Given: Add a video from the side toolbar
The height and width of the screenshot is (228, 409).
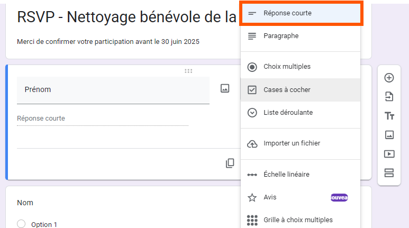Looking at the screenshot, I should point(389,154).
